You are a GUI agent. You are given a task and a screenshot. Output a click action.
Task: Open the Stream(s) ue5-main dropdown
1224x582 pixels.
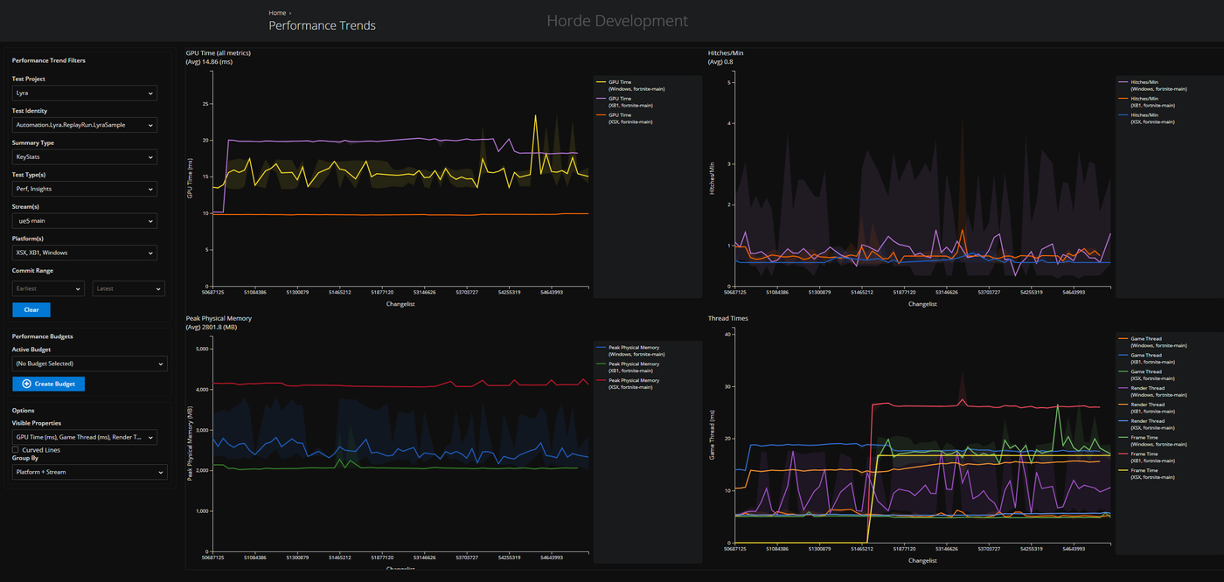[x=85, y=221]
